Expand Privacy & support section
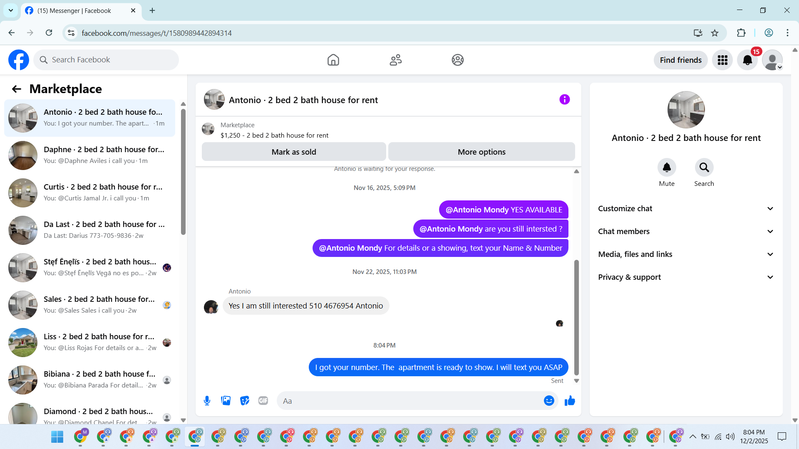 [x=686, y=277]
